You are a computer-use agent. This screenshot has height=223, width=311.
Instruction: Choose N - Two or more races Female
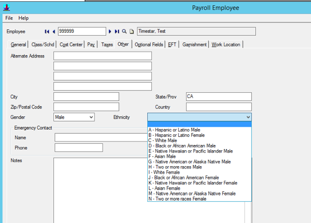pos(200,199)
